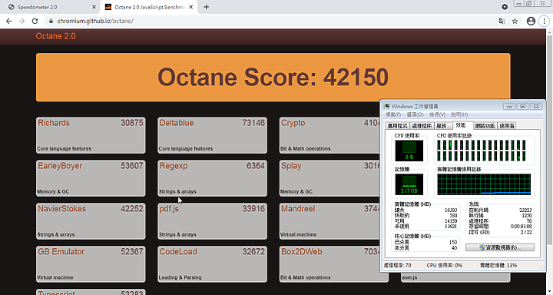Click the CPU usage gauge showing 0 %

409,151
